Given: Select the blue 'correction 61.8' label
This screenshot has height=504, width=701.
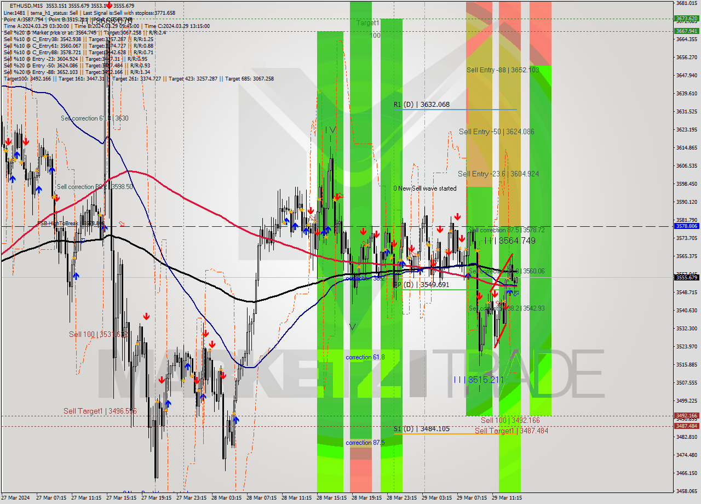Looking at the screenshot, I should (x=365, y=357).
